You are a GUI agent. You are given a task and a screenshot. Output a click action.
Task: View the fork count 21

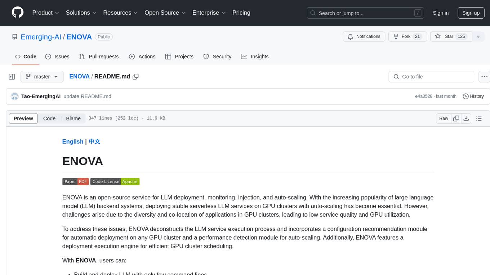(x=418, y=37)
